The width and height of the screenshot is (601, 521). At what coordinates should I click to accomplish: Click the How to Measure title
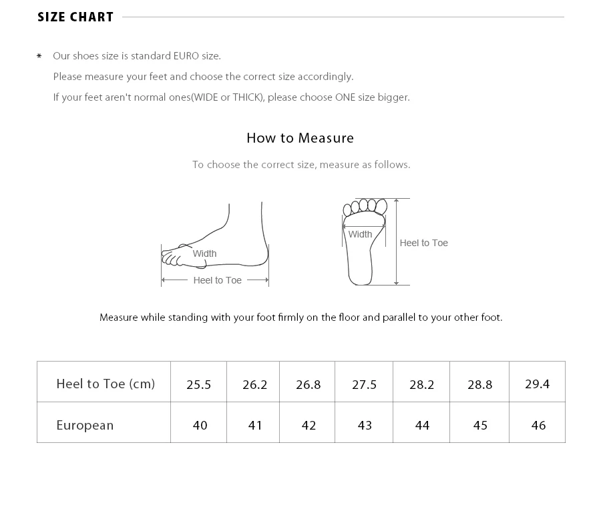300,138
